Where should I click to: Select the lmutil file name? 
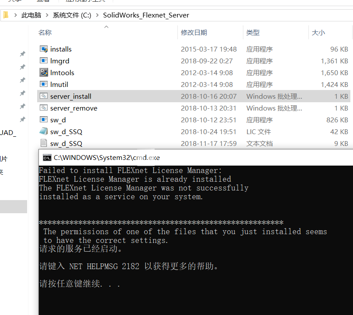59,84
